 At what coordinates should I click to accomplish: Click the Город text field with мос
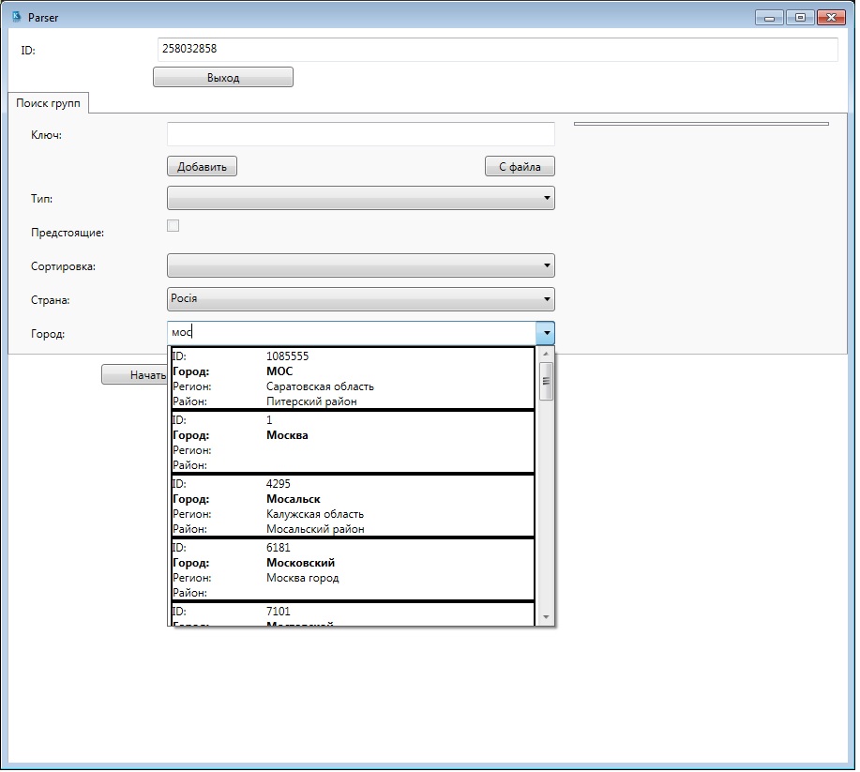(350, 333)
